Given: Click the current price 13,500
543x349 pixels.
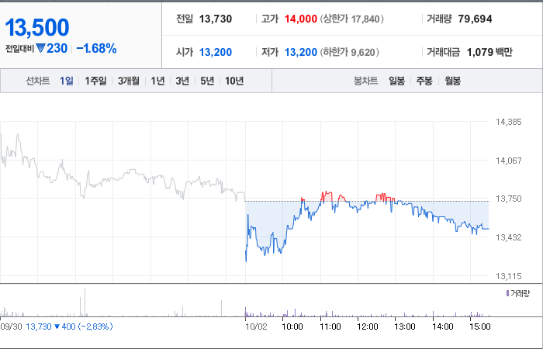Looking at the screenshot, I should (37, 27).
